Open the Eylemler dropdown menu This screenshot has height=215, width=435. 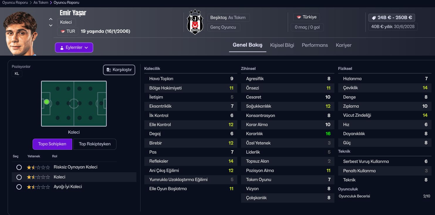tap(74, 47)
